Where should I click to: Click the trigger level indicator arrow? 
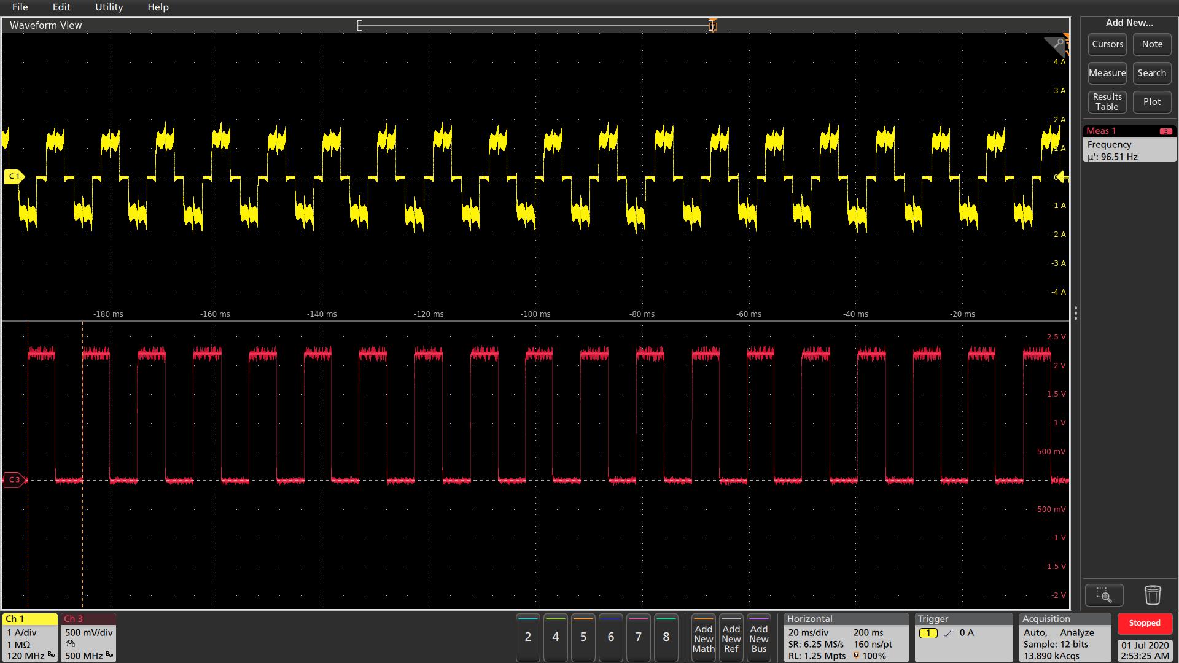pos(1062,177)
